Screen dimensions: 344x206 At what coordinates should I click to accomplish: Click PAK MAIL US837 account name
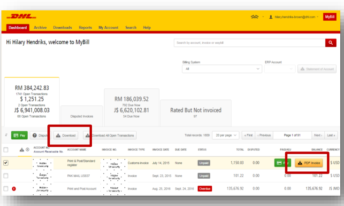[78, 175]
